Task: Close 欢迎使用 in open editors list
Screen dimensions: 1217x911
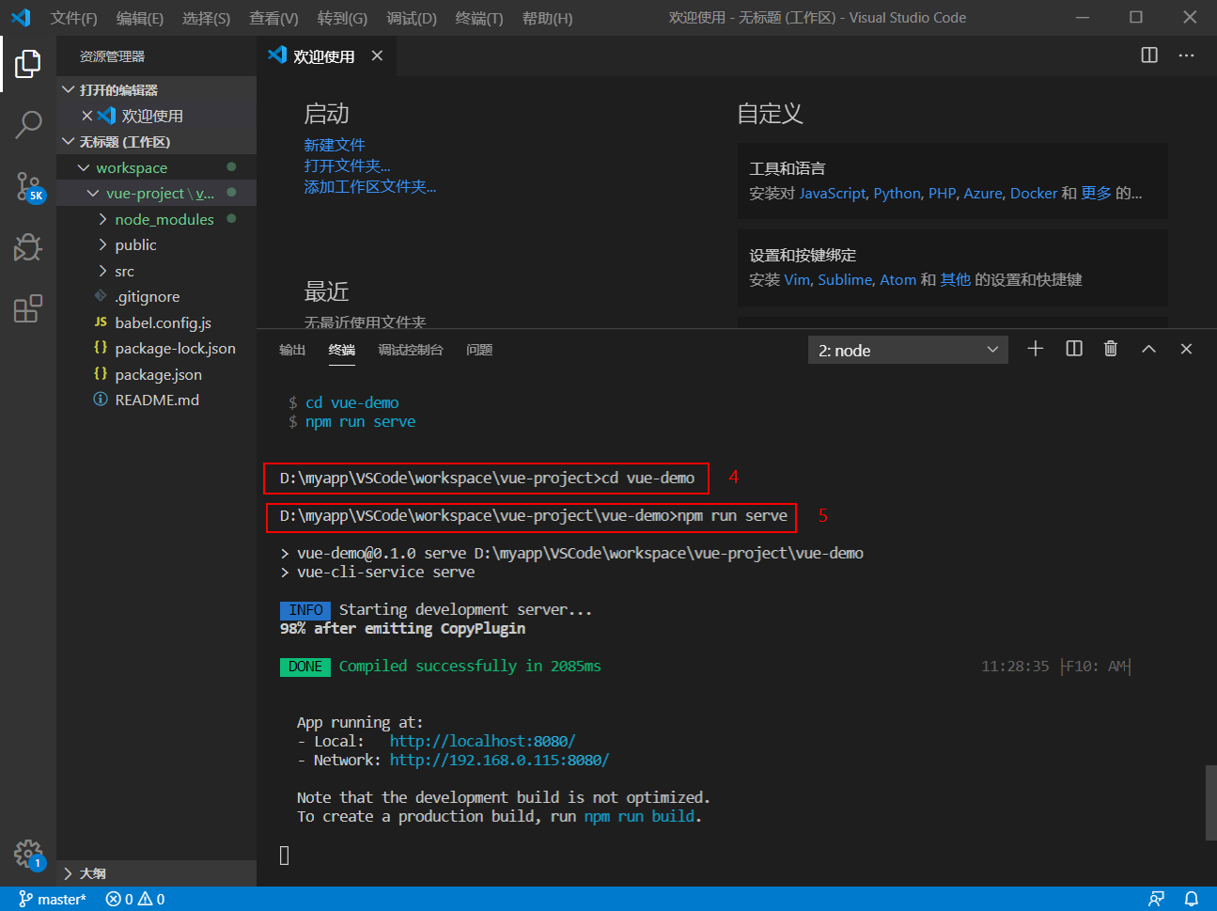Action: tap(86, 116)
